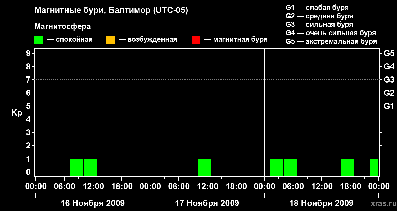The height and width of the screenshot is (211, 397).
Task: Click the '— возбужденная' legend label
Action: (148, 40)
